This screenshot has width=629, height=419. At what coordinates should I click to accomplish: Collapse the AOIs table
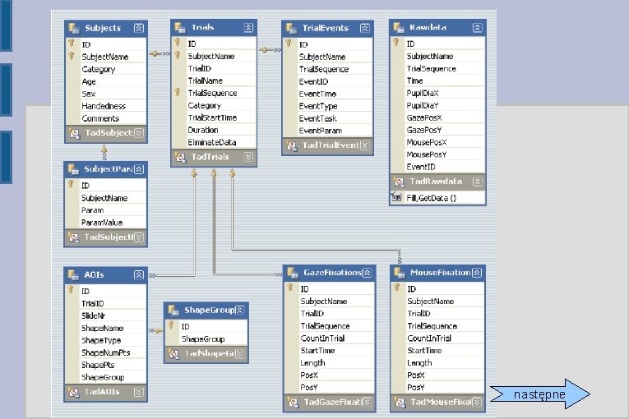pyautogui.click(x=138, y=274)
